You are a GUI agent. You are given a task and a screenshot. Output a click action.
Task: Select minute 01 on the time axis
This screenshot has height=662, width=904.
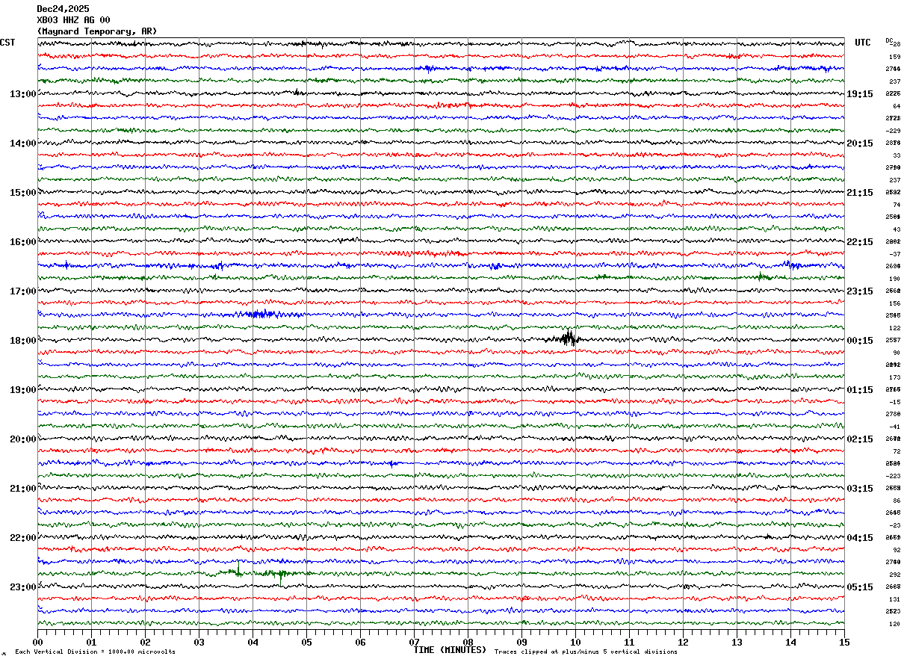coord(91,642)
